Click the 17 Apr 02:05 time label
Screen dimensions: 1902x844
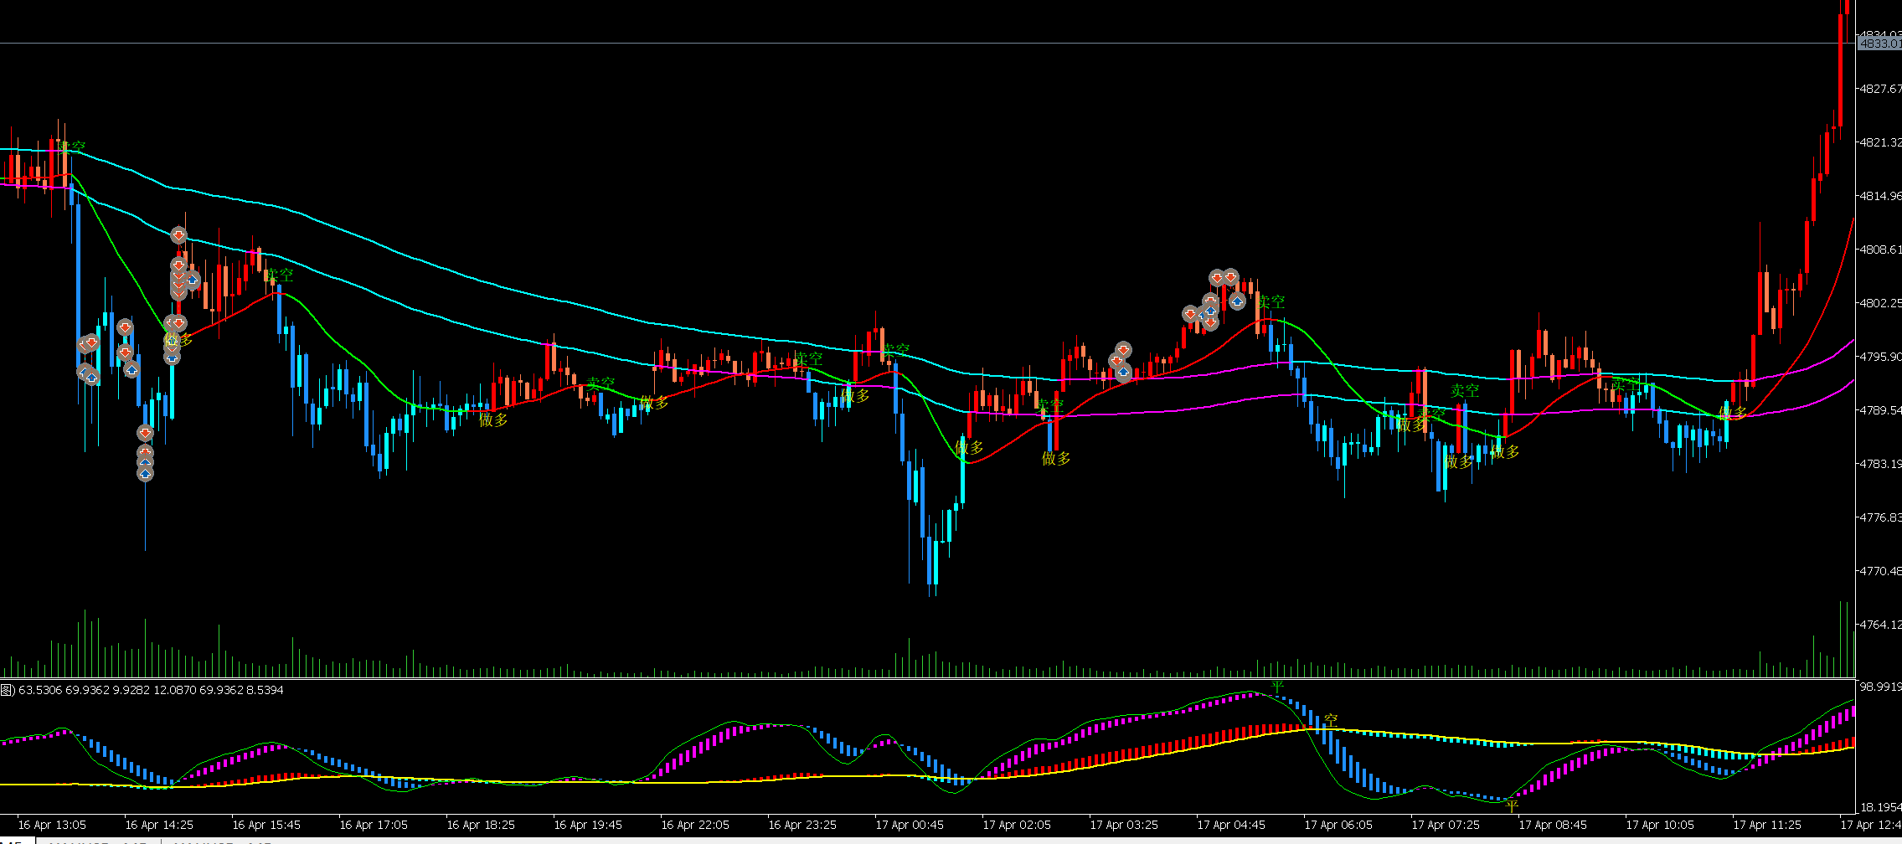coord(1017,825)
